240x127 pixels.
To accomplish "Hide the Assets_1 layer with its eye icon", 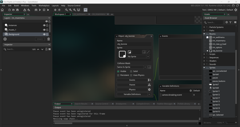I will [44, 30].
